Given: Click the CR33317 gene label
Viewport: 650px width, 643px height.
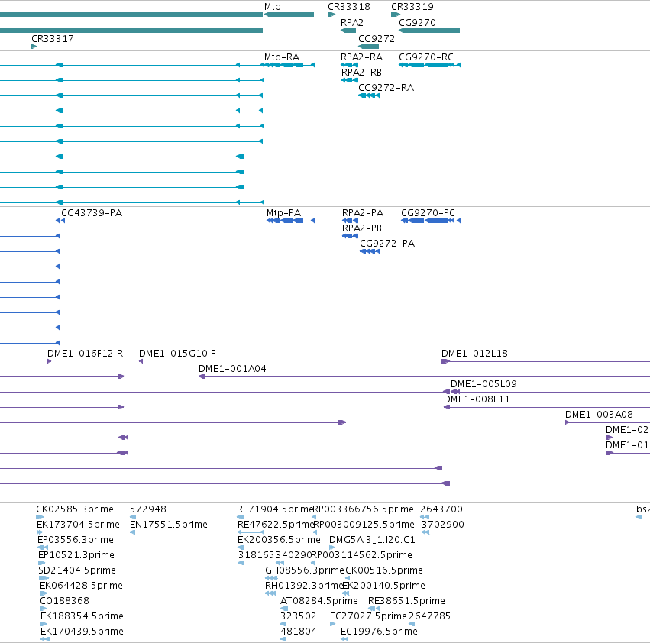Looking at the screenshot, I should coord(52,38).
